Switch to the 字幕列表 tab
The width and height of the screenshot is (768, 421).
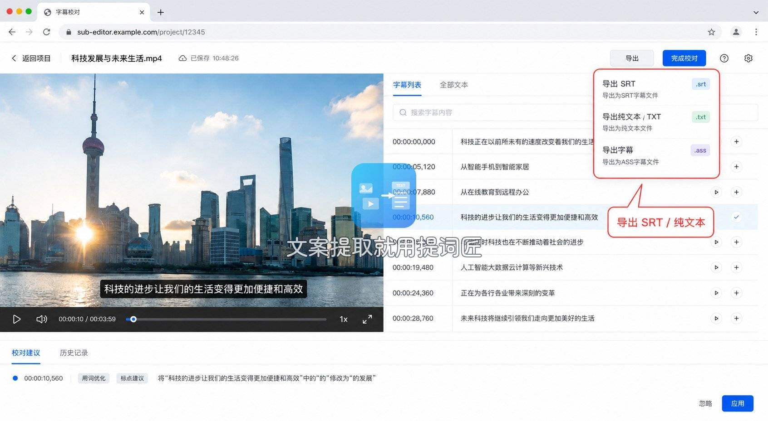pyautogui.click(x=407, y=85)
